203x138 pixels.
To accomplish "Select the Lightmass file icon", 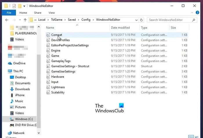I will pos(48,87).
